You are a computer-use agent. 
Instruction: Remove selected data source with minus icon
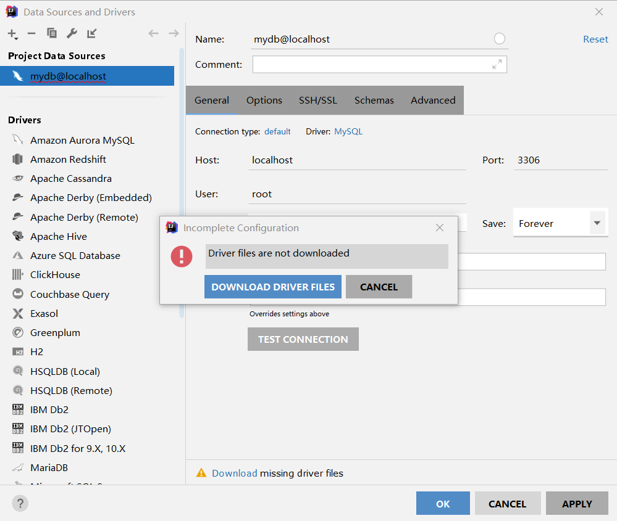click(x=31, y=33)
